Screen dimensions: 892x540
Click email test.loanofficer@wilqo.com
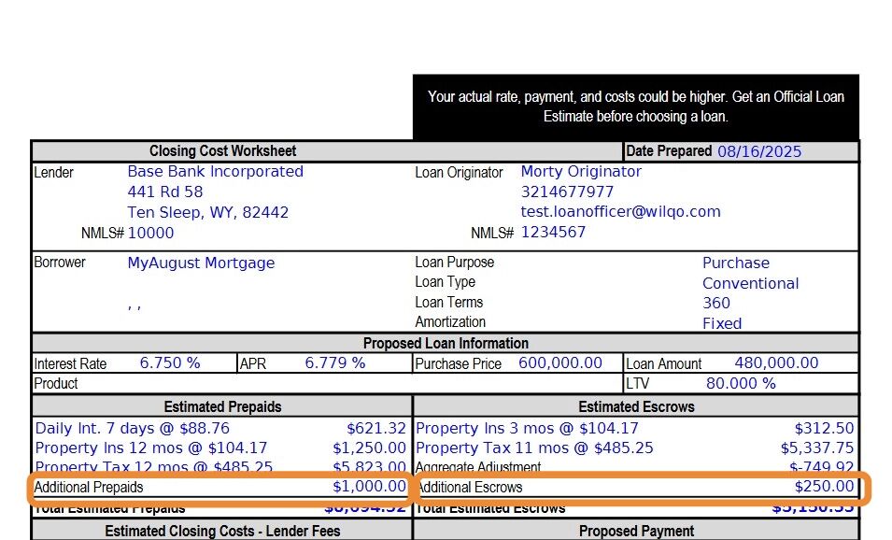click(620, 212)
